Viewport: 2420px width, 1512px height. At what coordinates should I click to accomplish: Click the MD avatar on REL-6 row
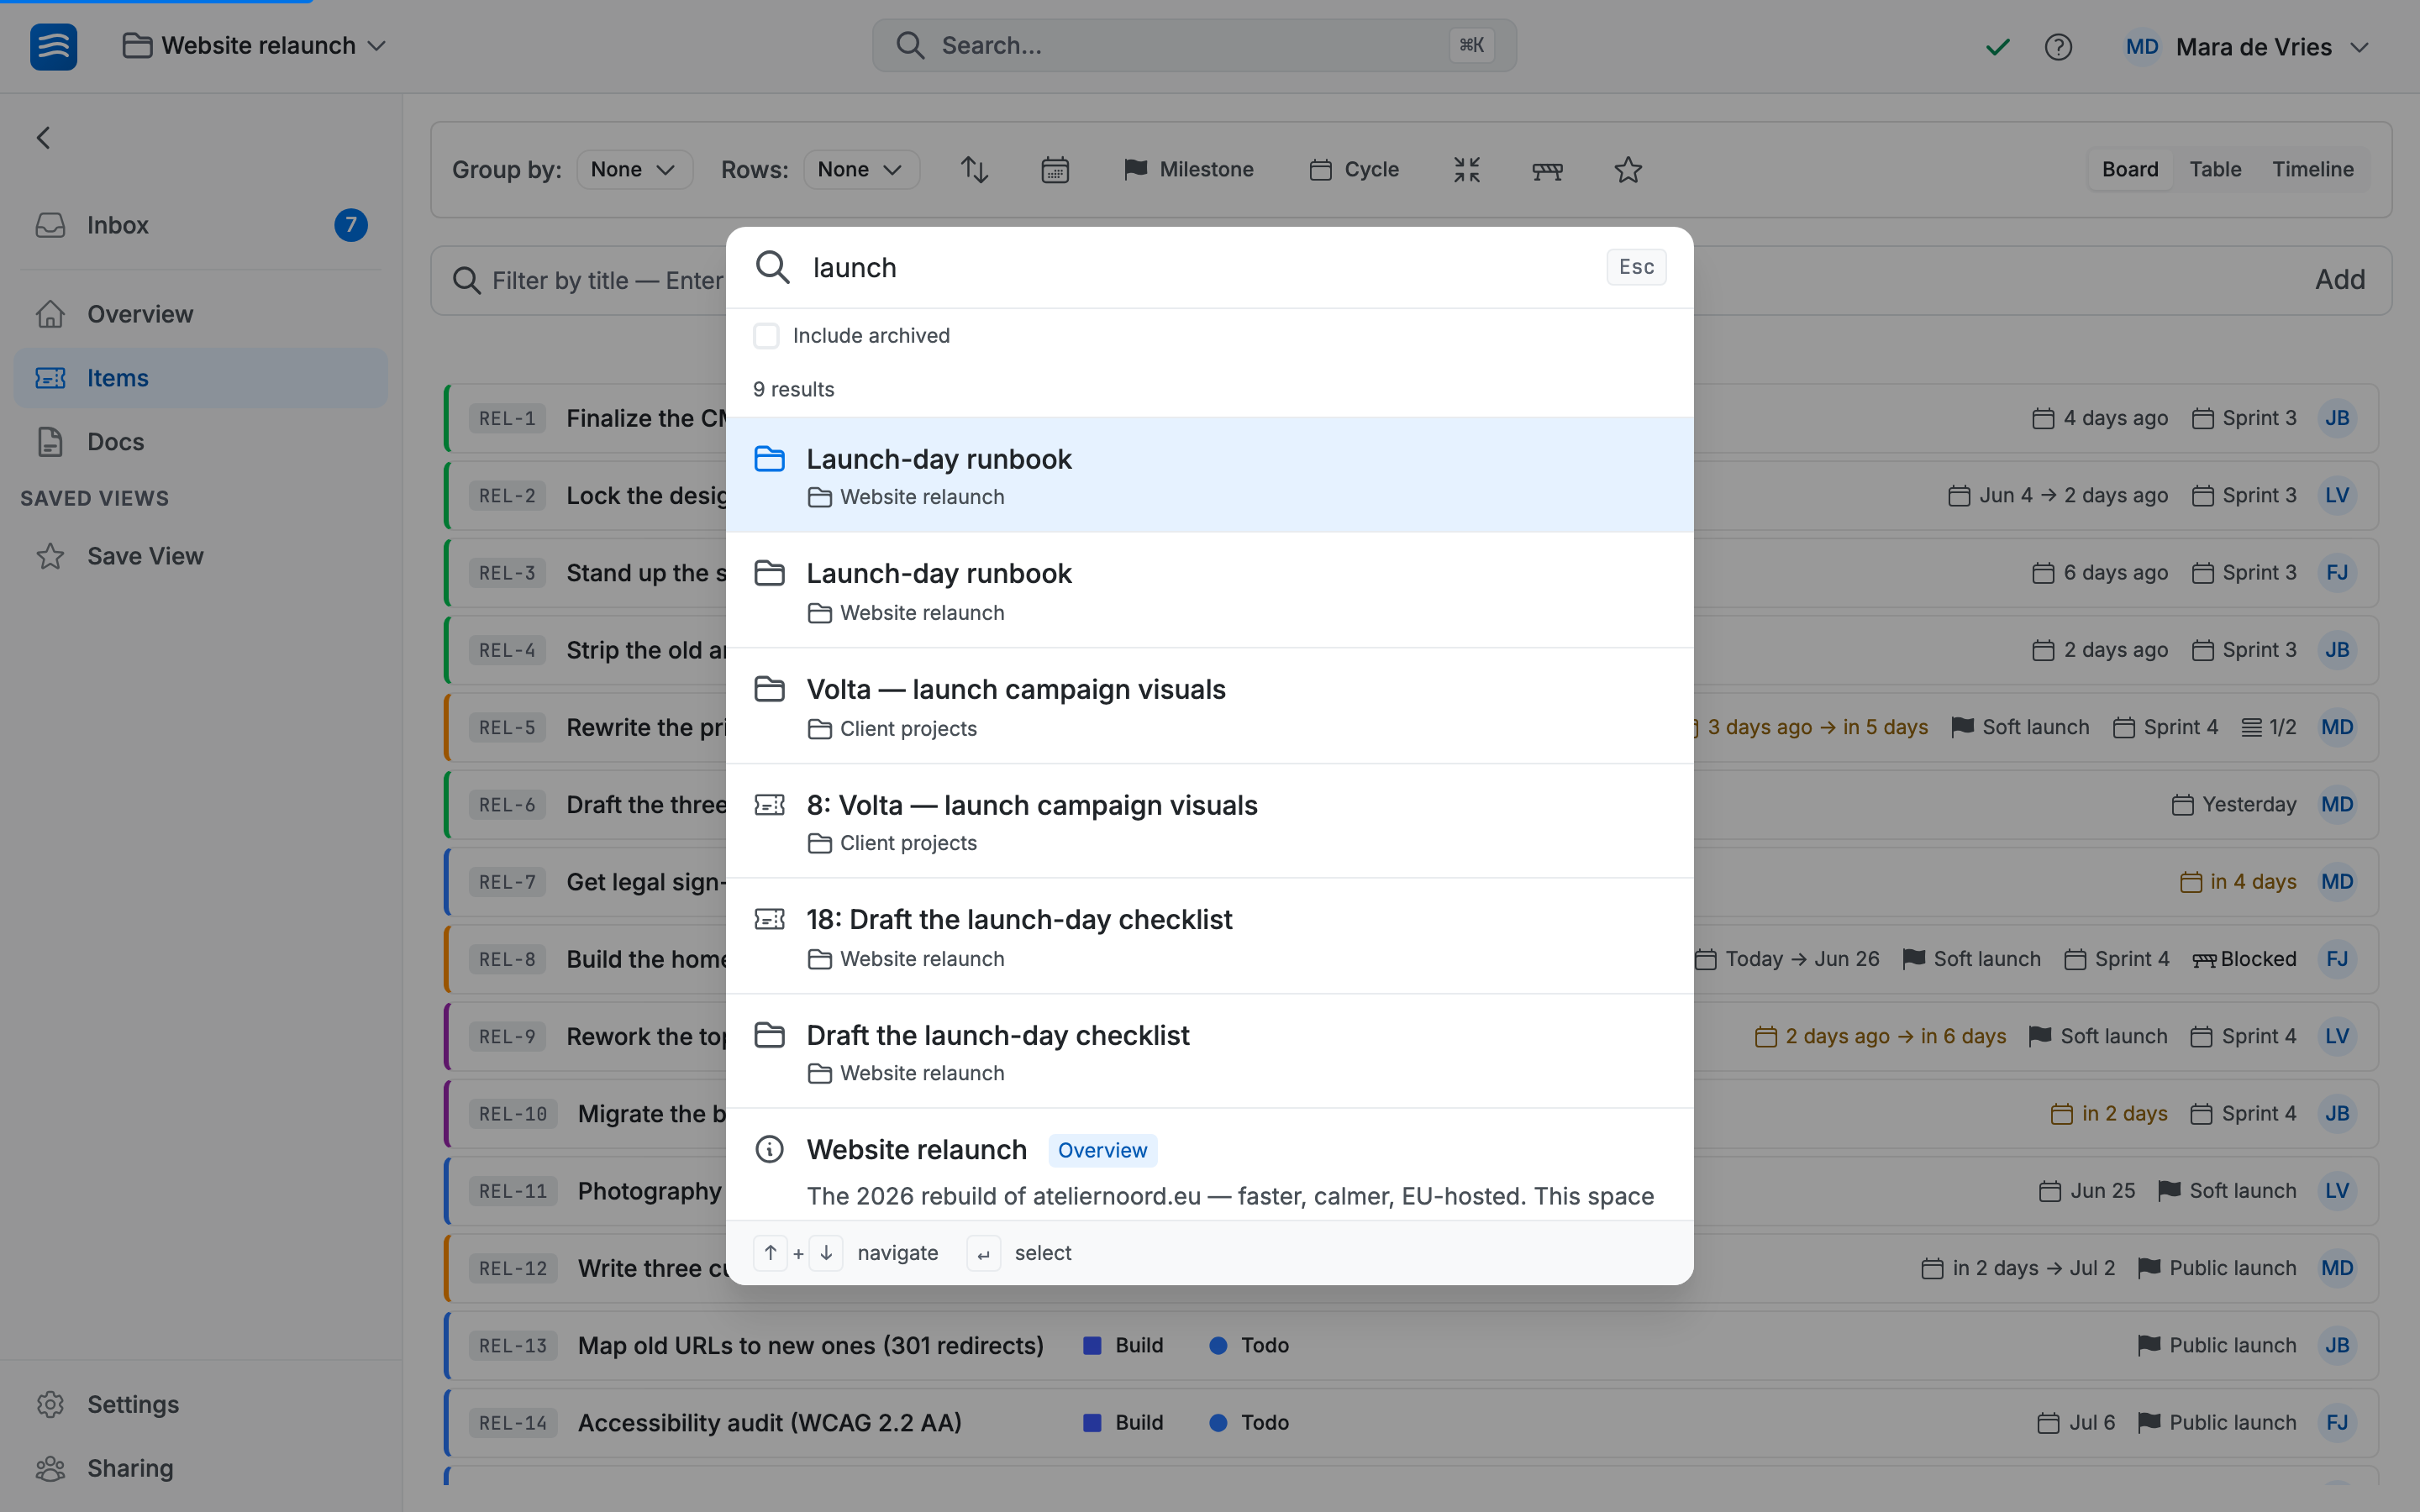[x=2337, y=804]
